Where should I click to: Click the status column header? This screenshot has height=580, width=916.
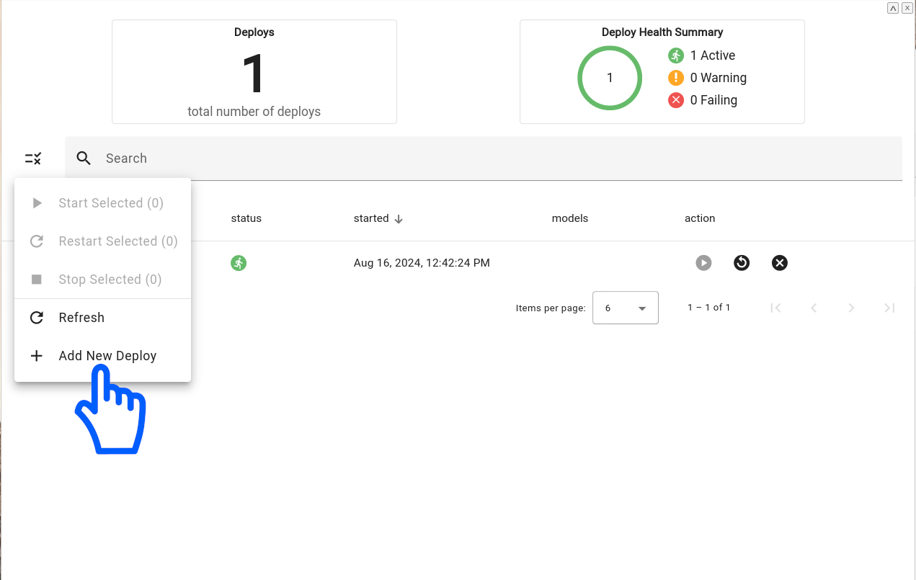tap(246, 218)
